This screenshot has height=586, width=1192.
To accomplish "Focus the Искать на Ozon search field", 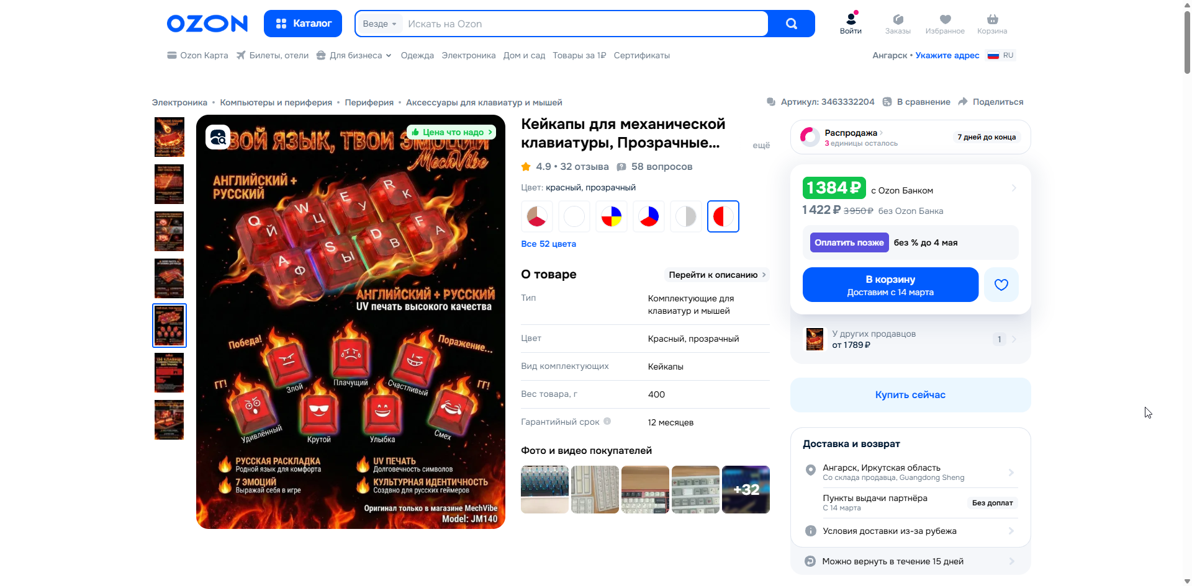I will pyautogui.click(x=585, y=24).
